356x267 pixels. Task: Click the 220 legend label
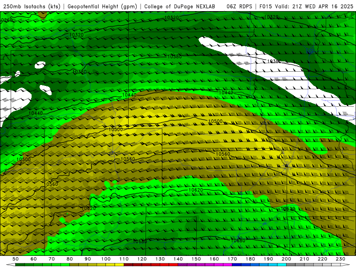coord(322,259)
